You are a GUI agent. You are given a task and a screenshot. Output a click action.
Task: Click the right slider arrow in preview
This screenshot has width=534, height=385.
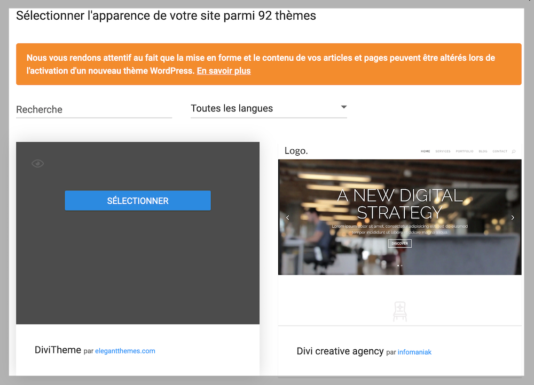point(513,218)
